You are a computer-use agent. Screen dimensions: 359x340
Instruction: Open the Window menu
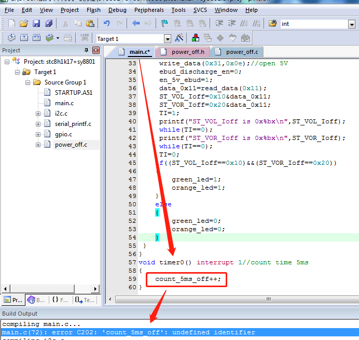[226, 10]
